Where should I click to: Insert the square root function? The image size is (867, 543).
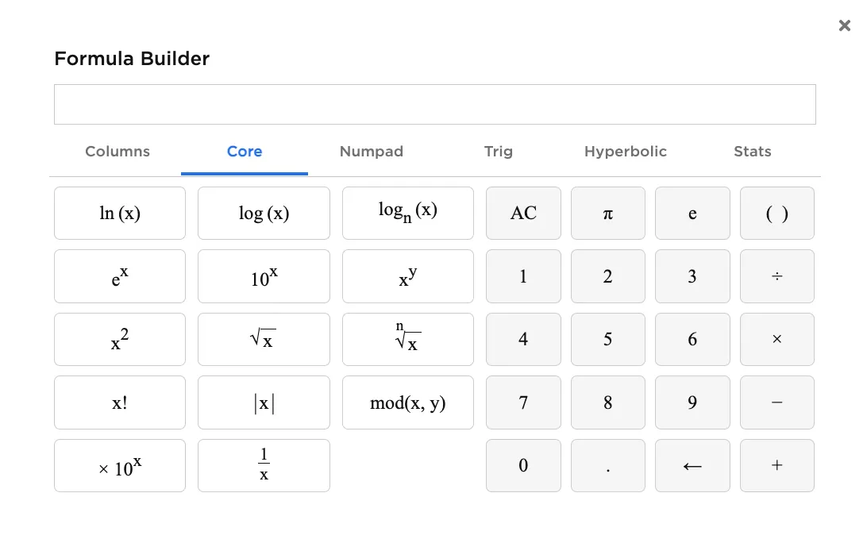pyautogui.click(x=264, y=339)
